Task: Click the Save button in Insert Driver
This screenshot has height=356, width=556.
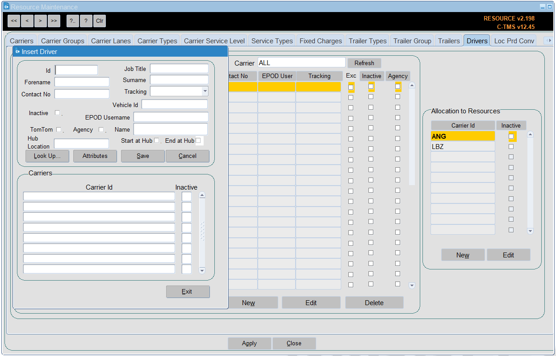Action: (x=143, y=156)
